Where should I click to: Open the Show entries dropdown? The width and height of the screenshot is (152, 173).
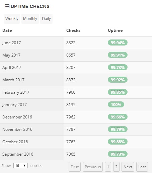[x=20, y=166]
